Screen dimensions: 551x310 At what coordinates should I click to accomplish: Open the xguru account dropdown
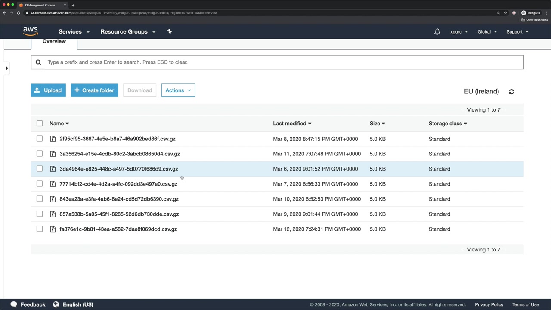click(x=459, y=32)
